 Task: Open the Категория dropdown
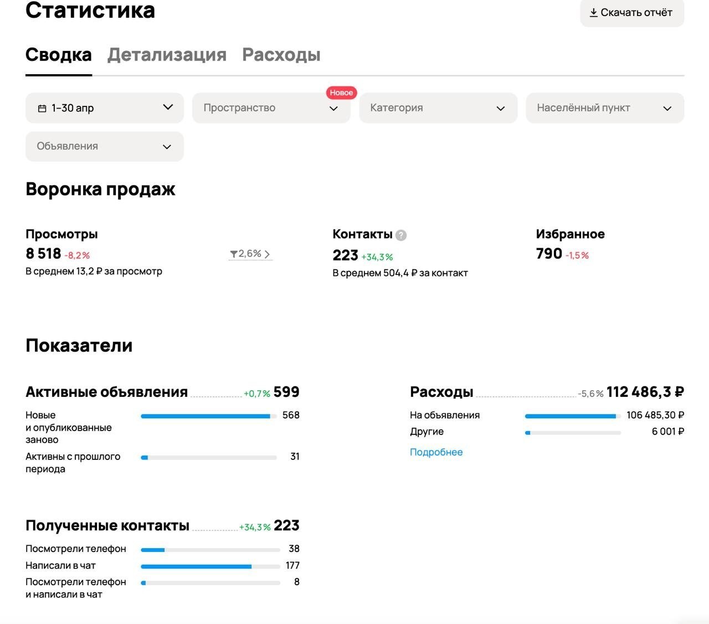click(438, 108)
